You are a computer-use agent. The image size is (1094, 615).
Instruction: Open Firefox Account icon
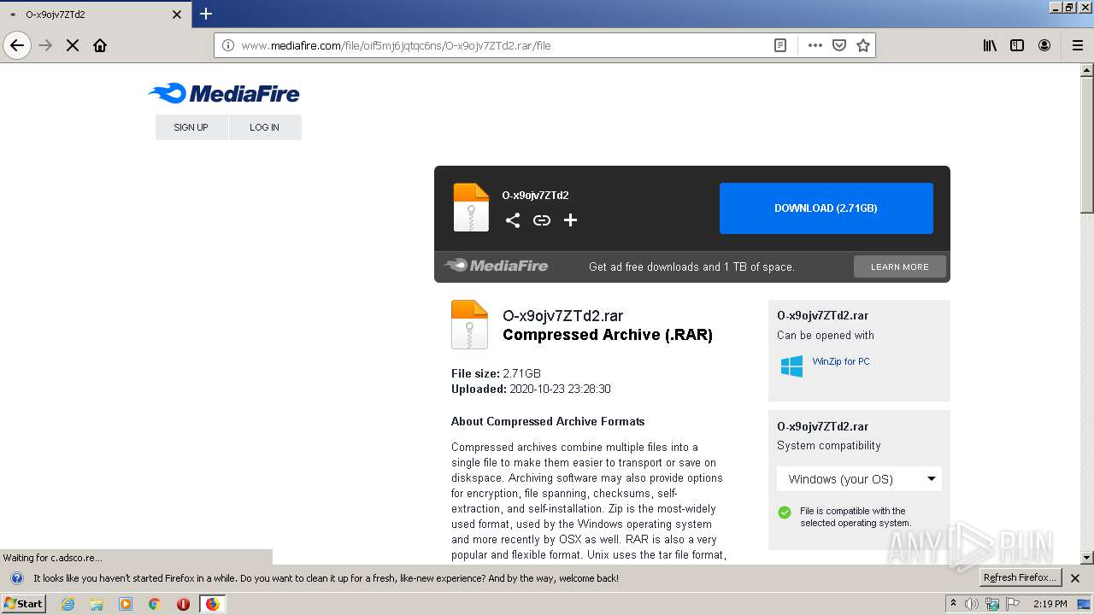(x=1044, y=45)
